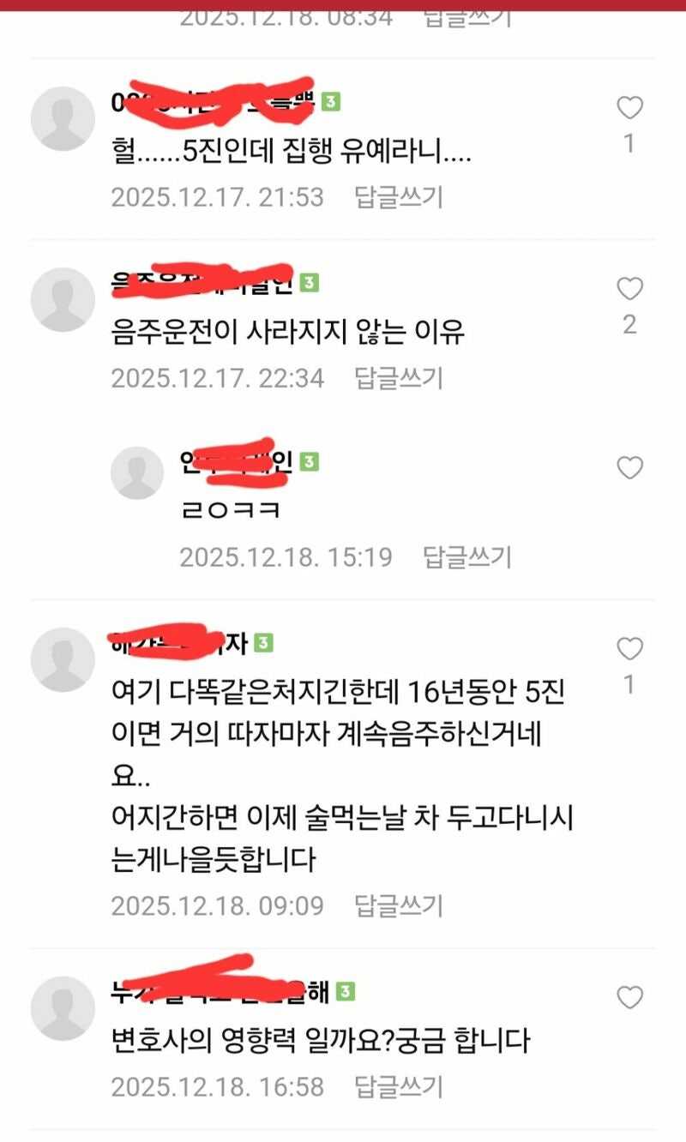Like the 음주운전이 사라지지 않는 이유 comment
Viewport: 686px width, 1142px height.
[630, 289]
